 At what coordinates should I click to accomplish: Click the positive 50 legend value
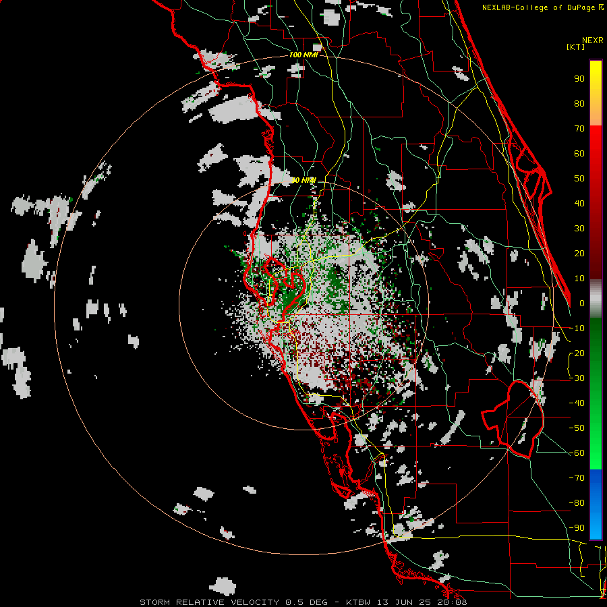point(579,179)
